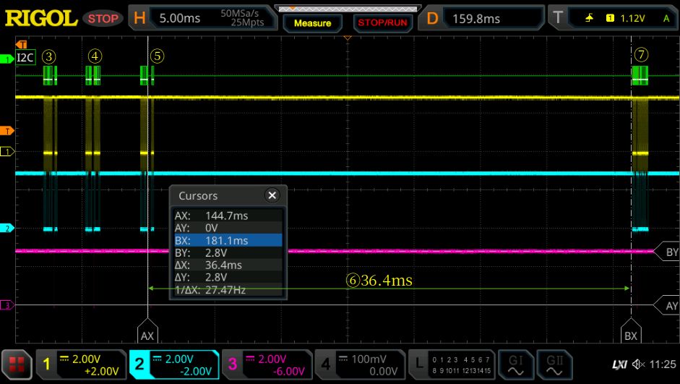680x384 pixels.
Task: Open the logic analyzer L digital channels
Action: point(452,365)
